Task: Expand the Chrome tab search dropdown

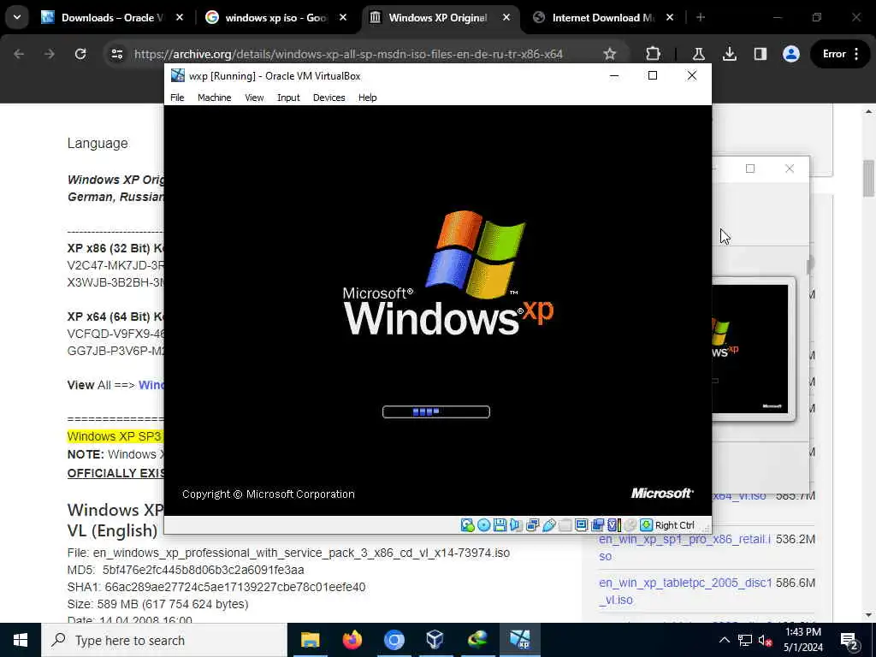Action: point(17,17)
